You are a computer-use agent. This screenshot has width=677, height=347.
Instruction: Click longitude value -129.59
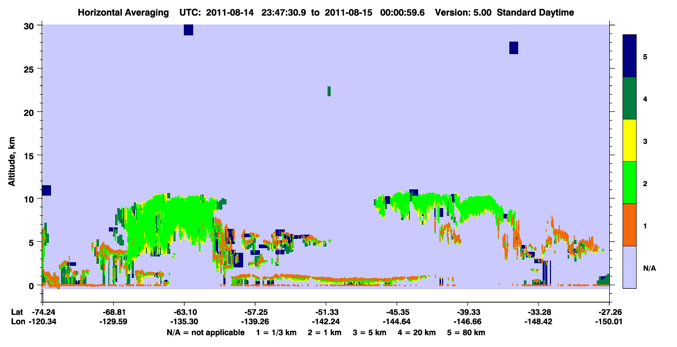113,322
